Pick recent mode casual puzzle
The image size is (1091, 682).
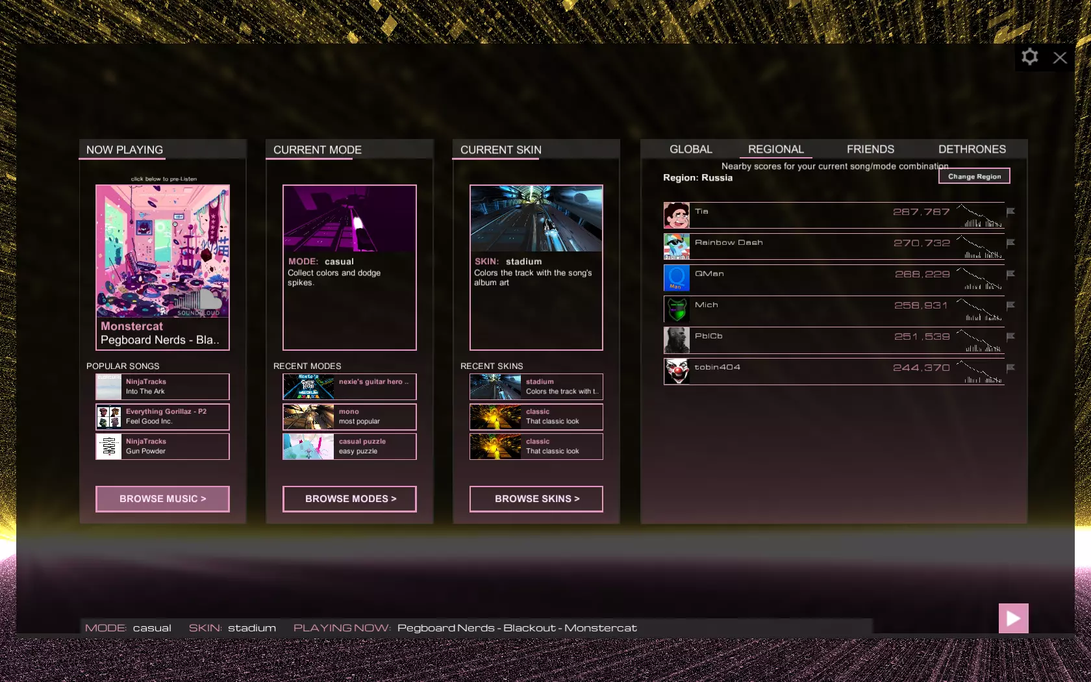click(x=349, y=446)
